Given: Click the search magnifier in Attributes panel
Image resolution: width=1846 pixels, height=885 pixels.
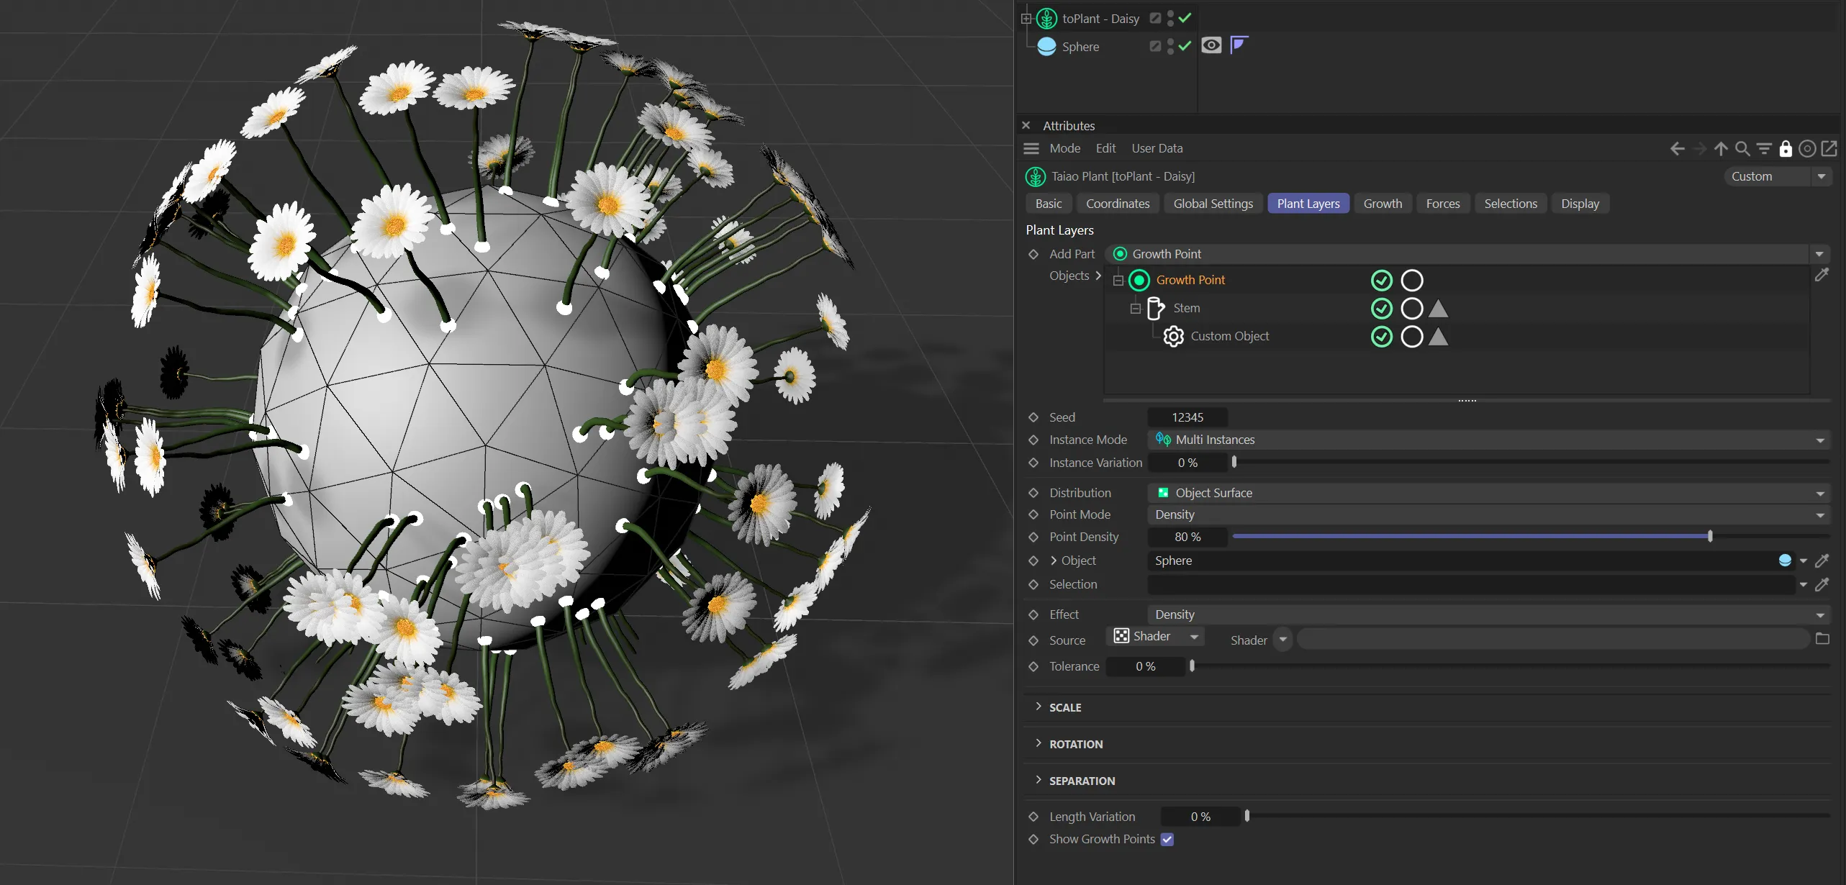Looking at the screenshot, I should pos(1742,149).
